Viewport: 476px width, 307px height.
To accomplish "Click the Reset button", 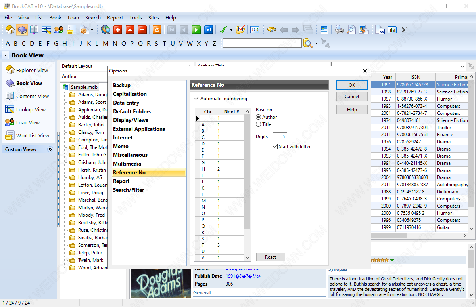I will pos(271,257).
